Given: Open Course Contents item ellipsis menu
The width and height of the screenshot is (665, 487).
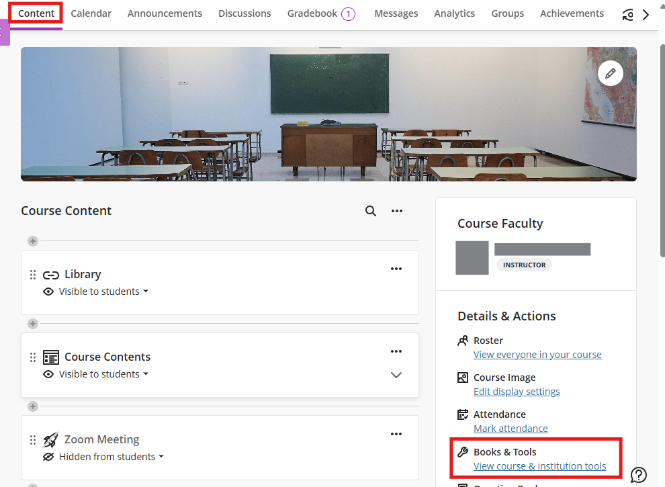Looking at the screenshot, I should (396, 351).
